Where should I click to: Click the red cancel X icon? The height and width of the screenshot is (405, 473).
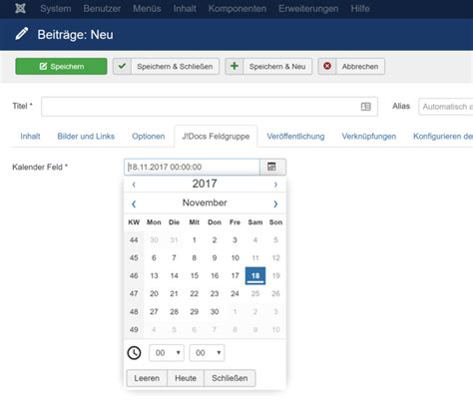point(327,66)
